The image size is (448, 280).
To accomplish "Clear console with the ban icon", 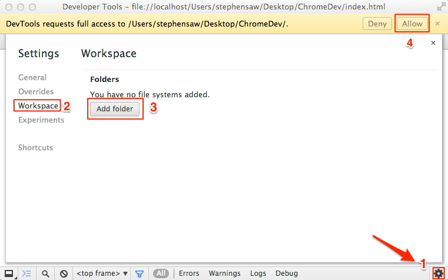I will coord(64,274).
